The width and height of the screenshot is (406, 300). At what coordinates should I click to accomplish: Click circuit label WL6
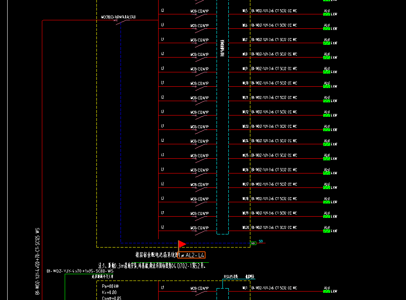pos(245,25)
